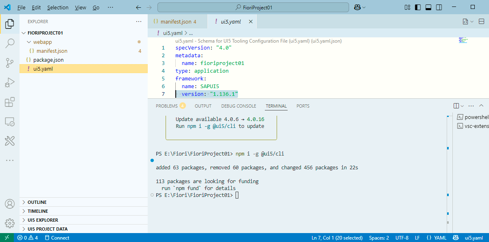This screenshot has height=242, width=489.
Task: Open the Explorer view in activity bar
Action: point(10,24)
